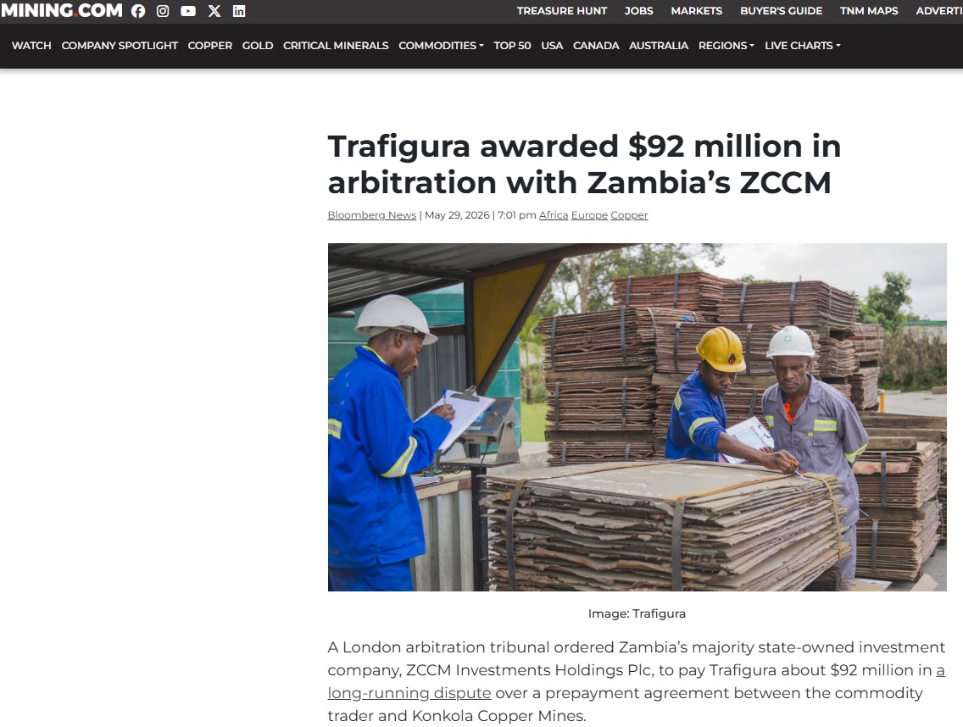Open the Canada navigation item
Screen dimensions: 963x727
click(x=596, y=46)
